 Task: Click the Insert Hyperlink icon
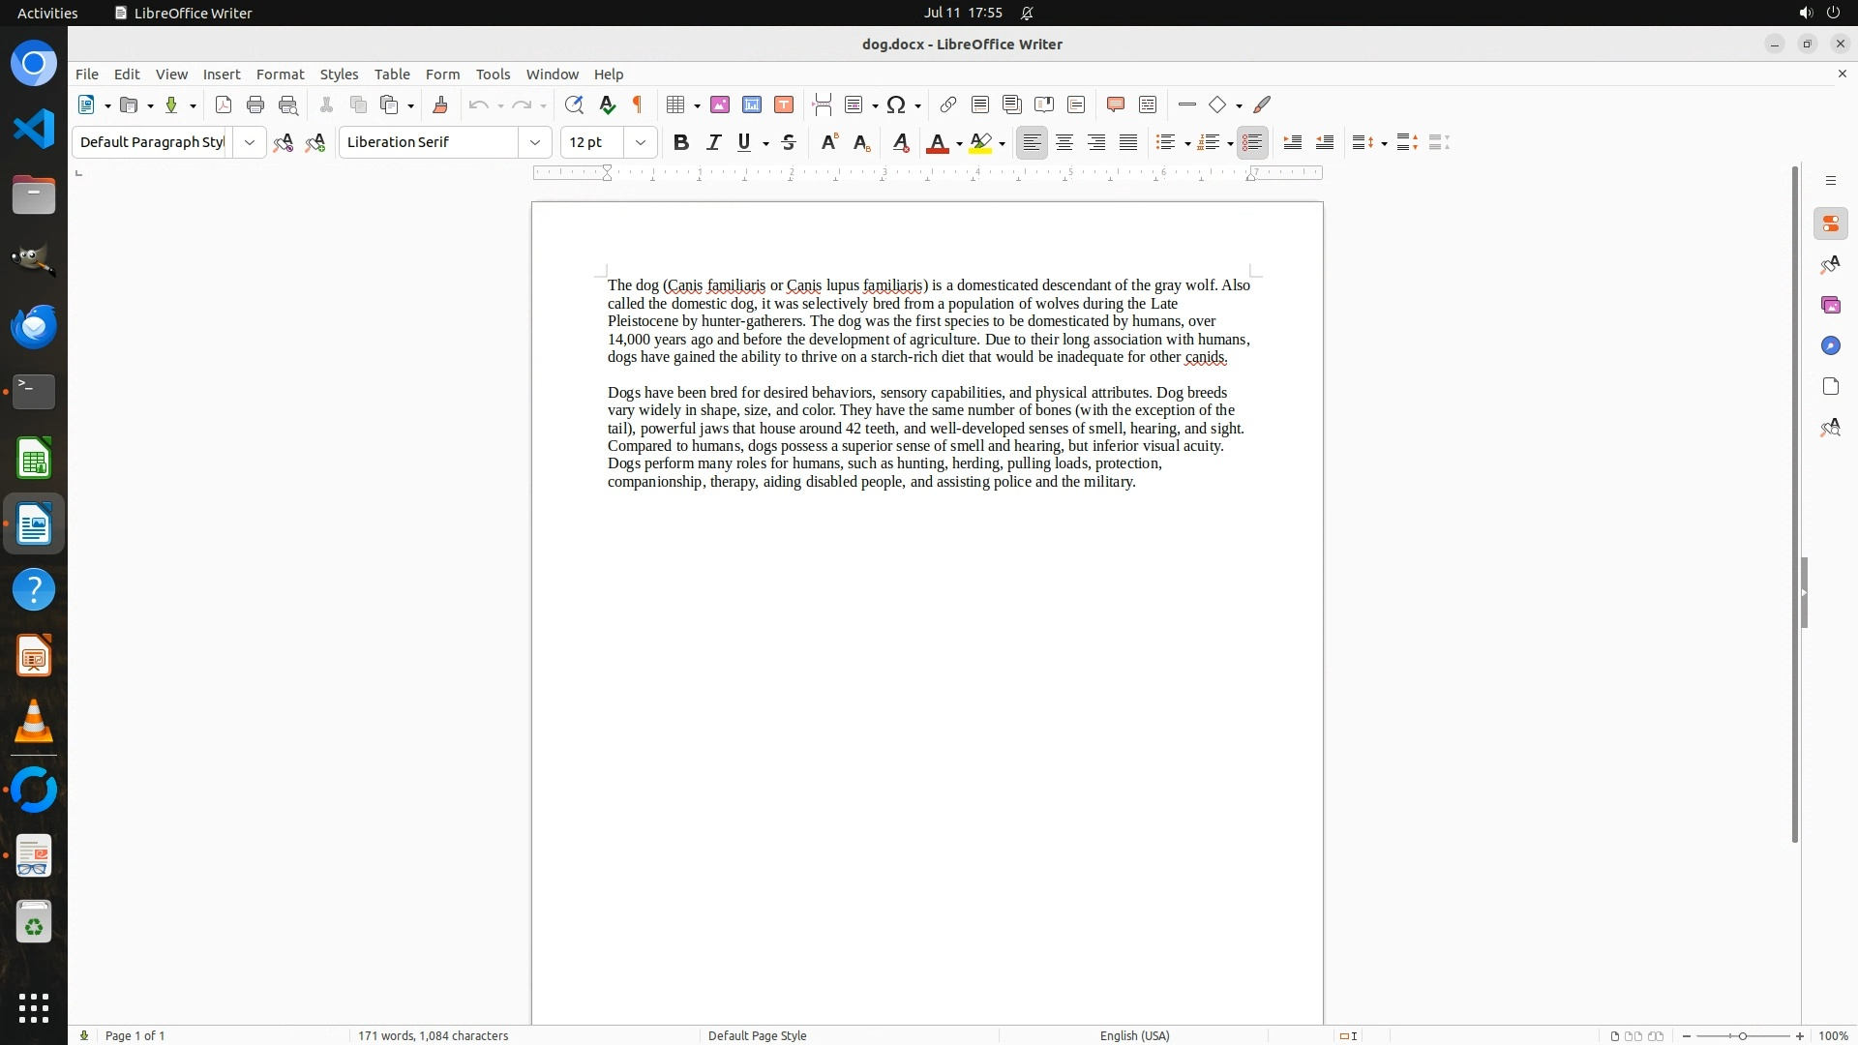click(x=948, y=104)
